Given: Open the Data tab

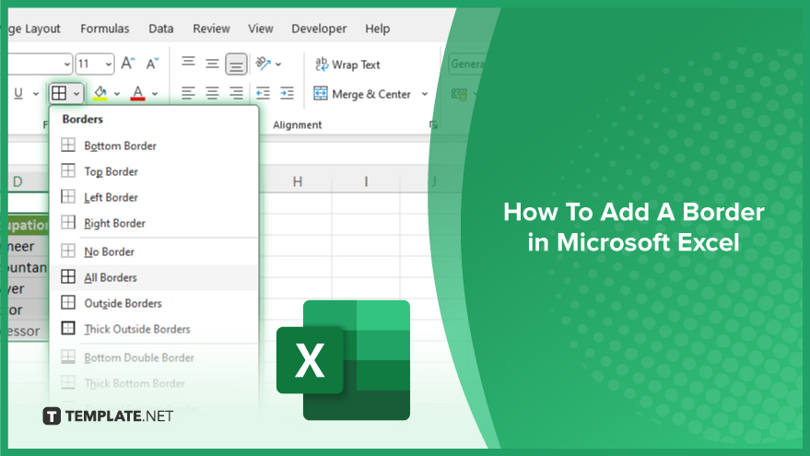Looking at the screenshot, I should [161, 29].
